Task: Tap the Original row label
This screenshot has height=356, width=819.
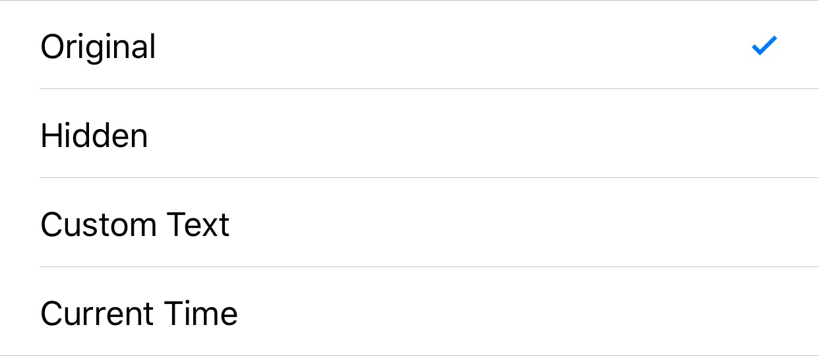Action: pos(98,48)
